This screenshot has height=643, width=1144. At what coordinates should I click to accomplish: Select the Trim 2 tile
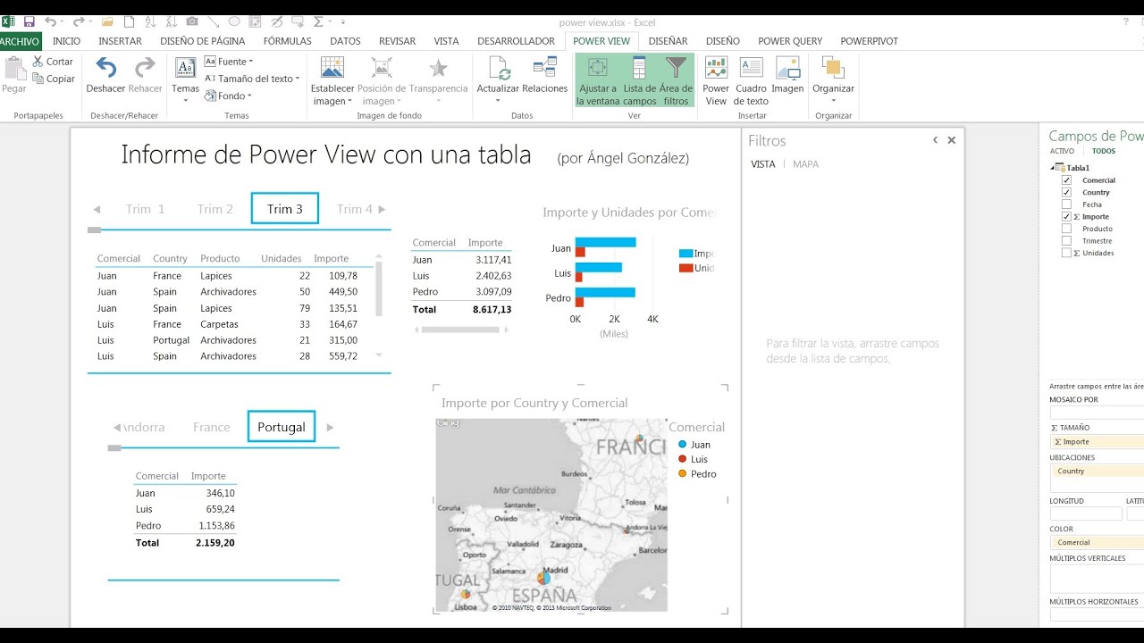click(x=215, y=209)
